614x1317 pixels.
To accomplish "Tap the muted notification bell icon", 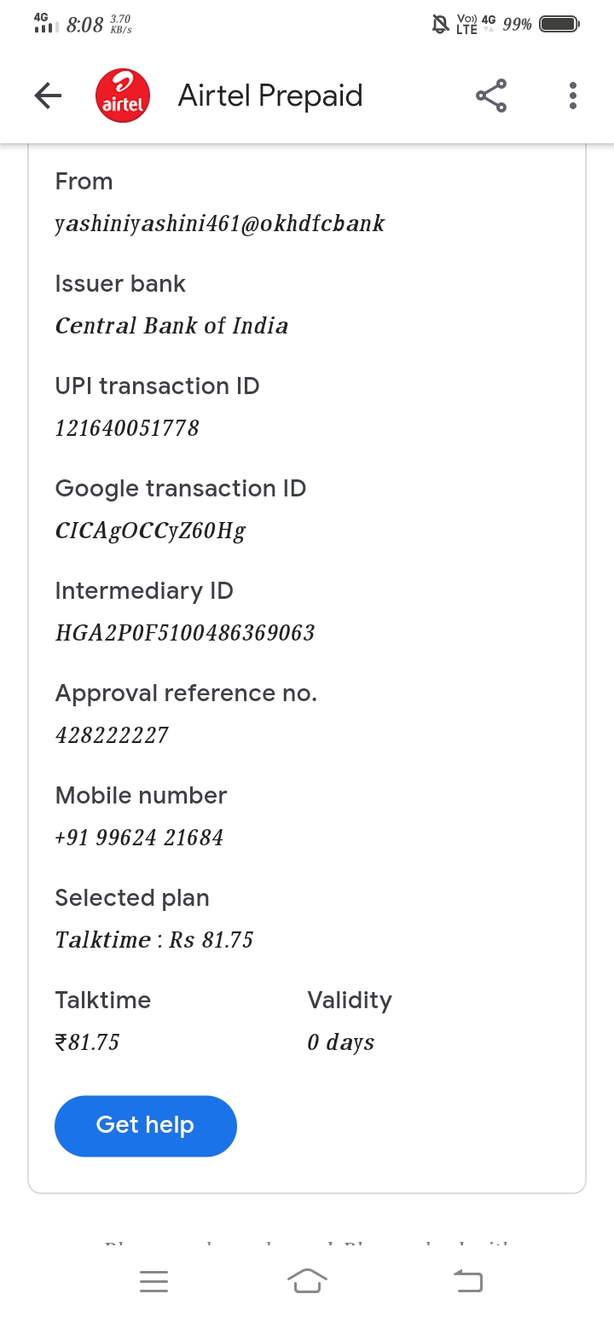I will (440, 24).
